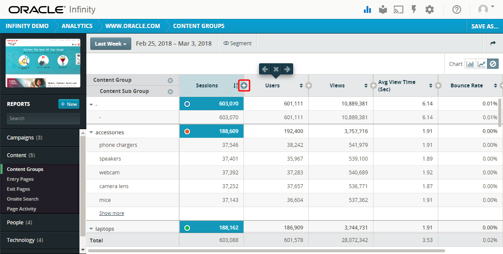Expand the Technology report category
The image size is (503, 254).
pyautogui.click(x=40, y=240)
